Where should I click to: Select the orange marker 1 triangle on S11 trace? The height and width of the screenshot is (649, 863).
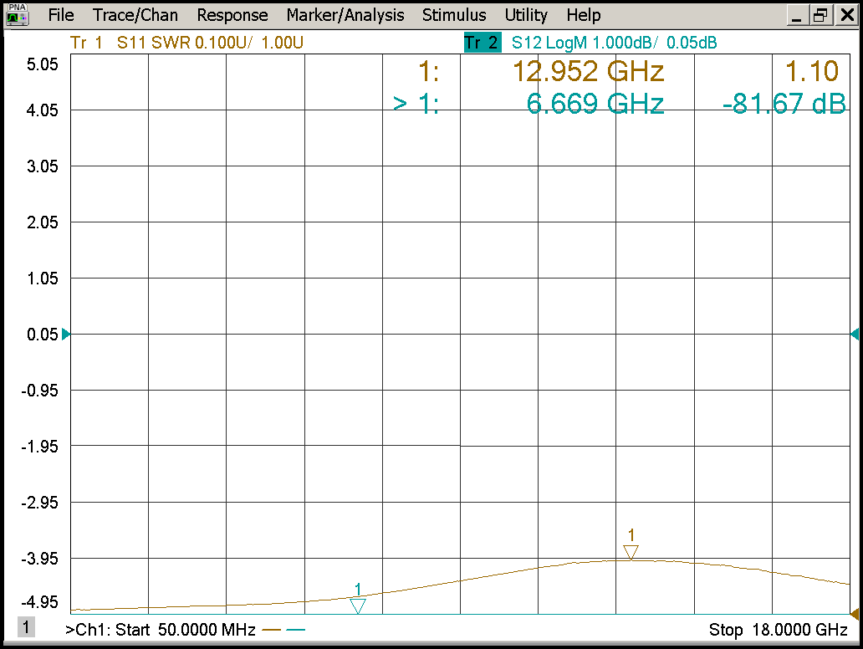click(x=631, y=552)
